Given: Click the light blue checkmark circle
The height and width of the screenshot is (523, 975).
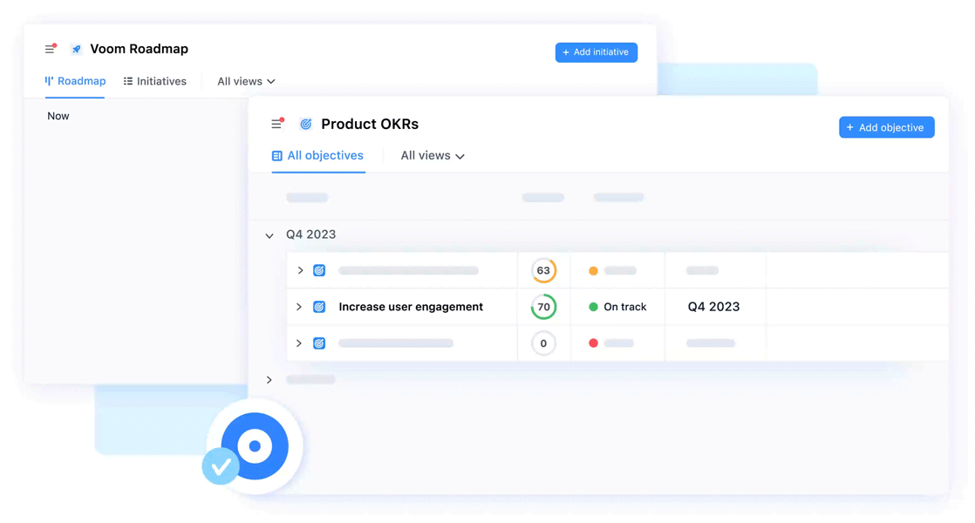Looking at the screenshot, I should pyautogui.click(x=221, y=466).
